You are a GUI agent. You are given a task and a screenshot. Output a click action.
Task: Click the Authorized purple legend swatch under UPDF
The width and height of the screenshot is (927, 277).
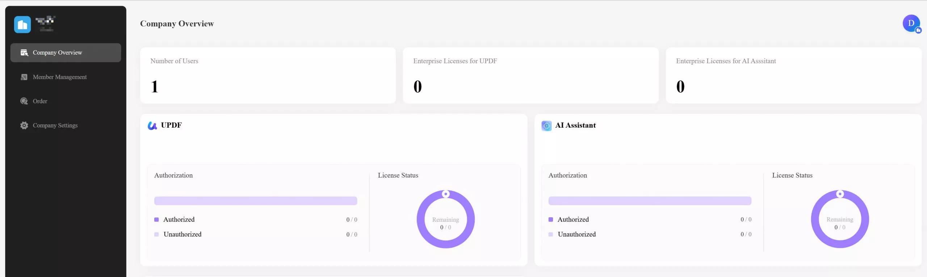click(x=156, y=220)
